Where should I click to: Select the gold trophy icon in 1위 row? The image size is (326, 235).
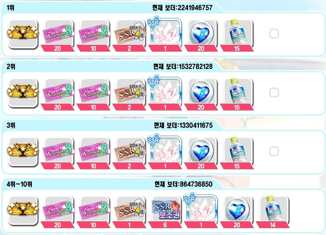pos(23,35)
